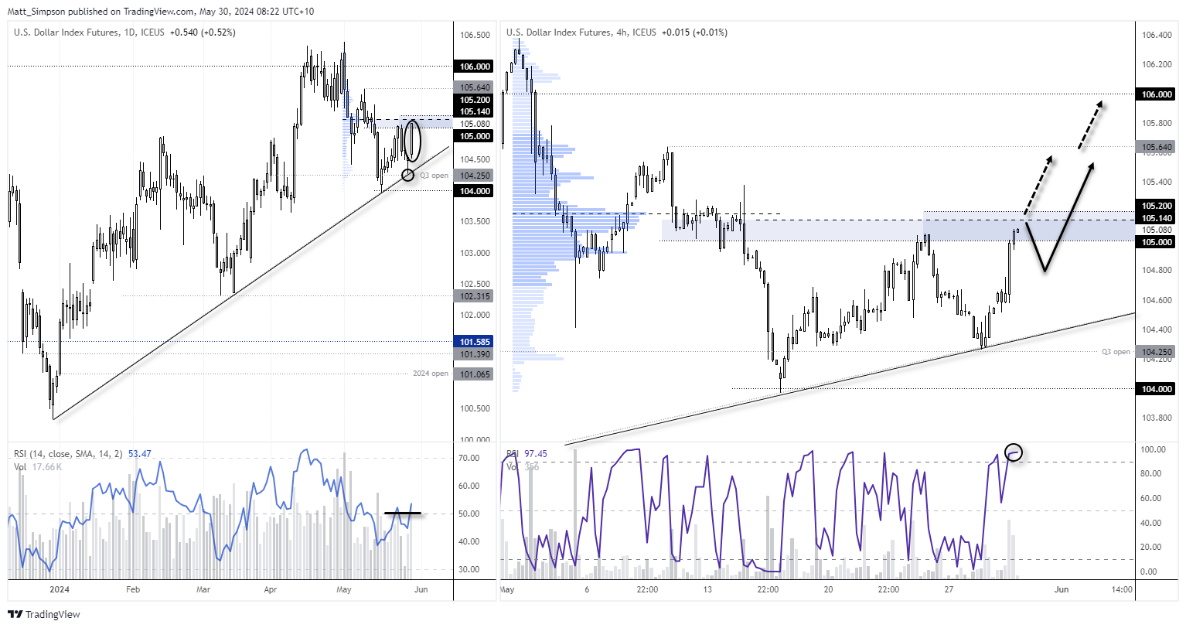This screenshot has height=628, width=1186.
Task: Click the 106.200 label on 4h price axis
Action: 1156,64
